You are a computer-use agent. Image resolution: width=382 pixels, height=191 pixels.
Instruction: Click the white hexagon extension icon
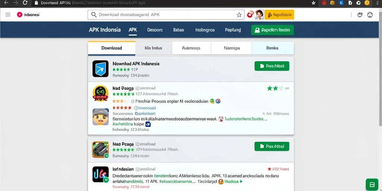358,3
